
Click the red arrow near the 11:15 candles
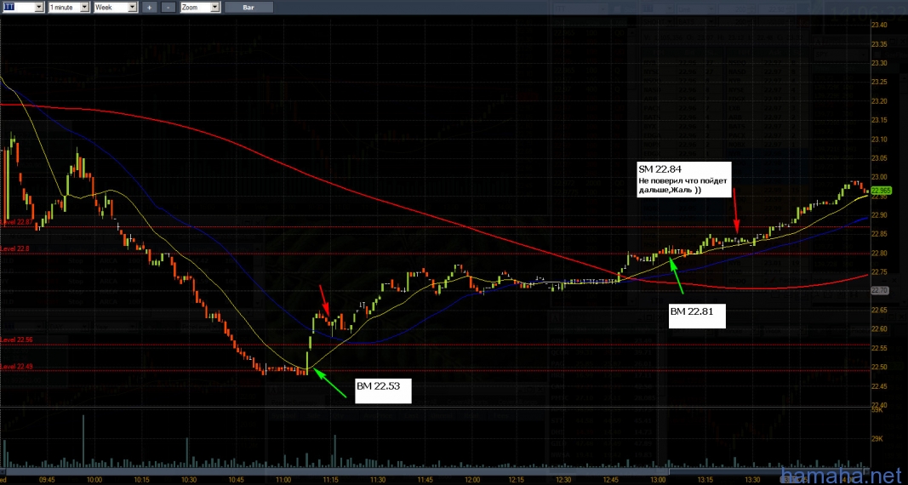tap(324, 298)
